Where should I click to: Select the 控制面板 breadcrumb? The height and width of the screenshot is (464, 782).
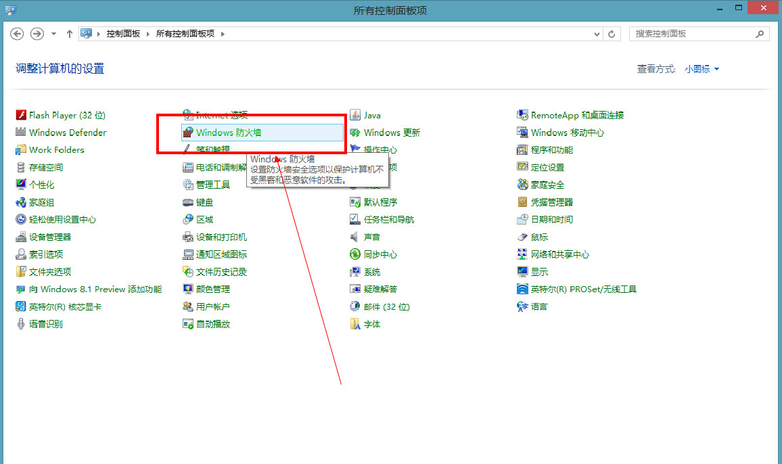click(x=123, y=33)
